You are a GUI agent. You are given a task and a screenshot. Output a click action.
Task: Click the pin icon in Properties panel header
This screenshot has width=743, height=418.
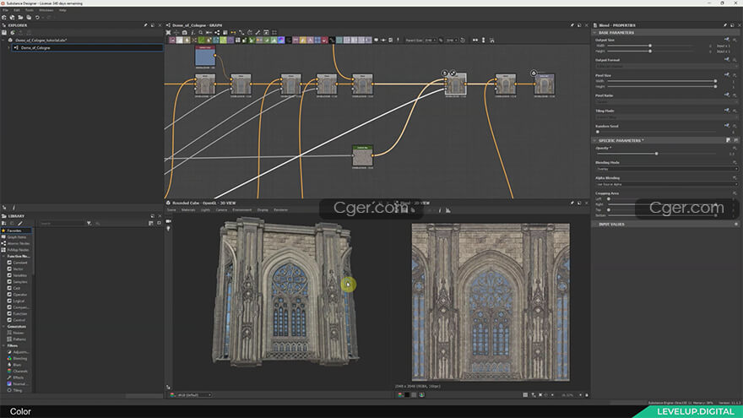724,25
